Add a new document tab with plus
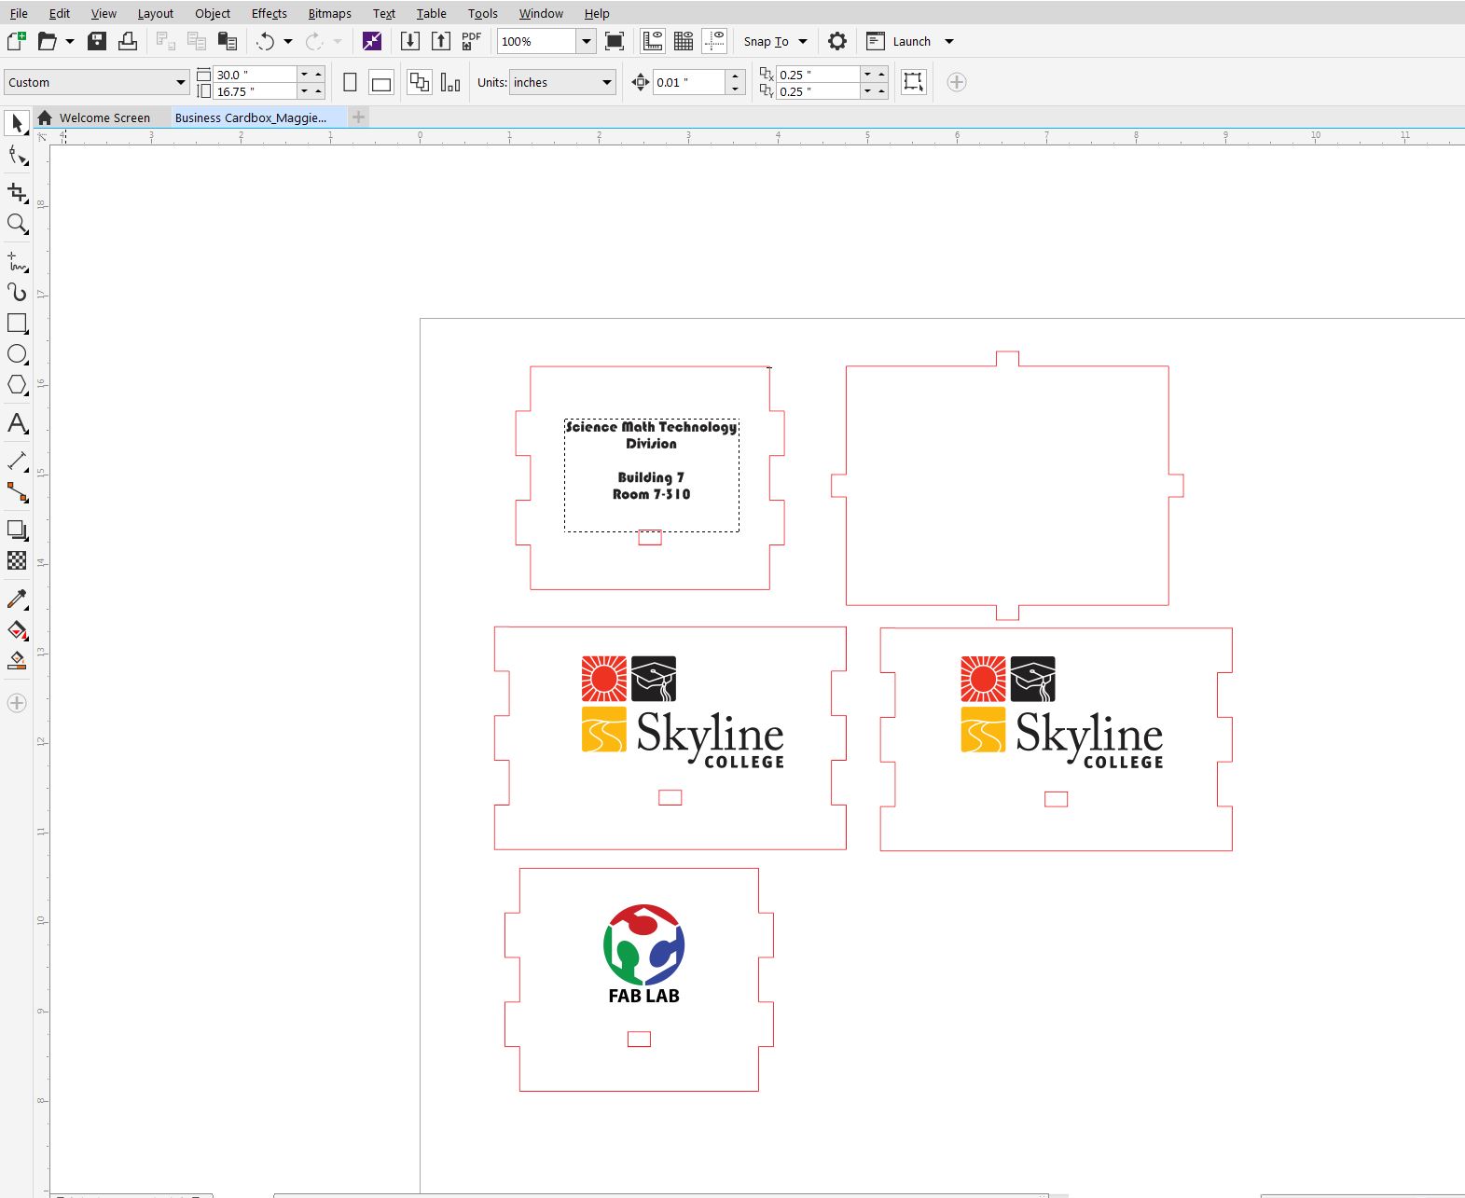 [359, 117]
